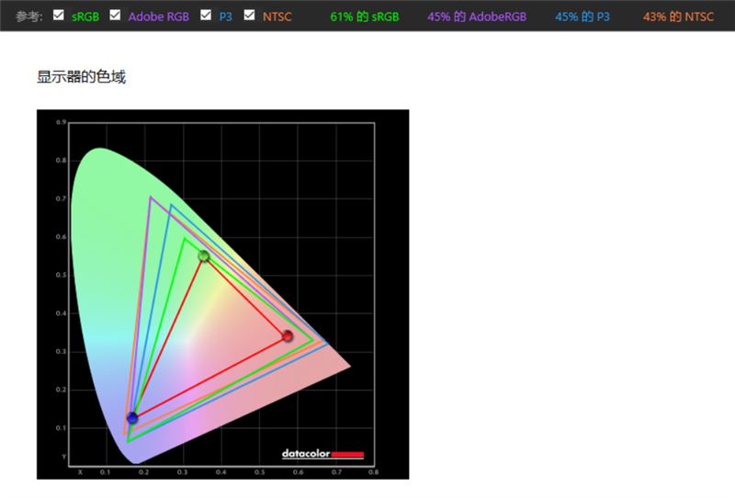Select the '61% 的 sRGB' result text
Image resolution: width=735 pixels, height=498 pixels.
tap(365, 17)
